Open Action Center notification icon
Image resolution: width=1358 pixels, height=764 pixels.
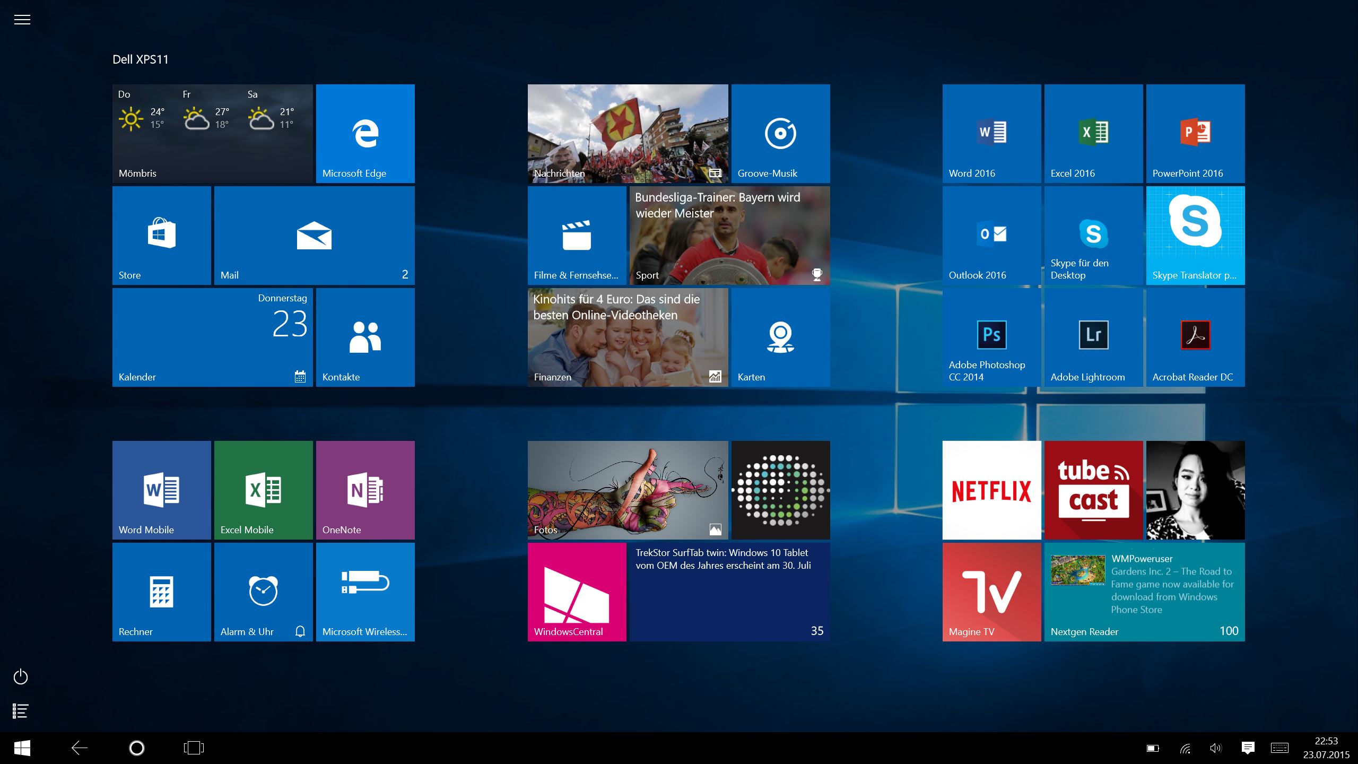pyautogui.click(x=1248, y=748)
